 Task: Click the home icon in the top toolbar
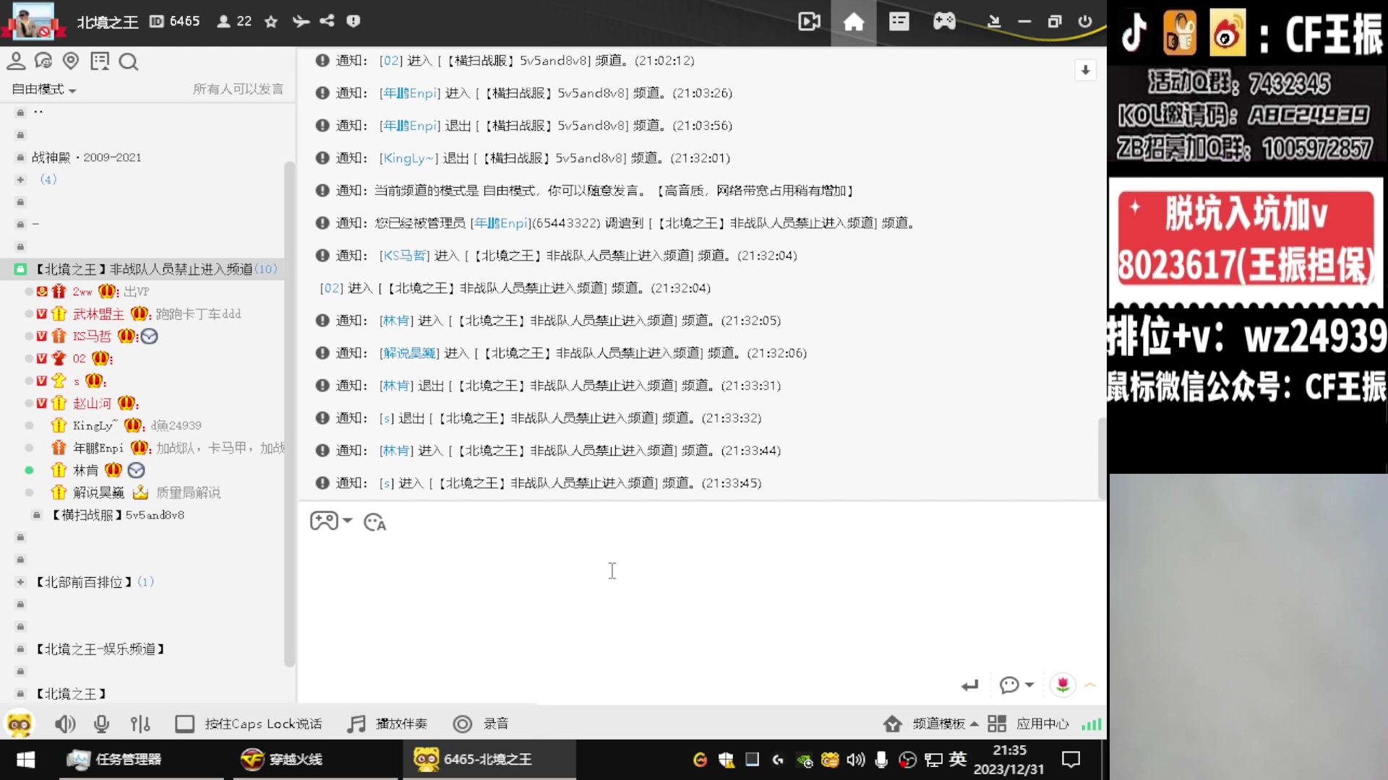pos(854,22)
